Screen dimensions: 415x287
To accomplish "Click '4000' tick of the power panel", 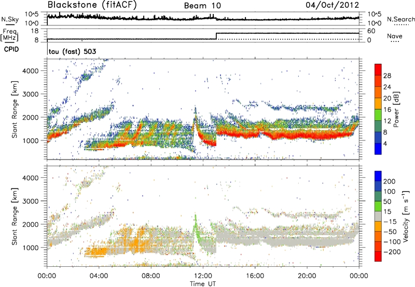I will (31, 71).
